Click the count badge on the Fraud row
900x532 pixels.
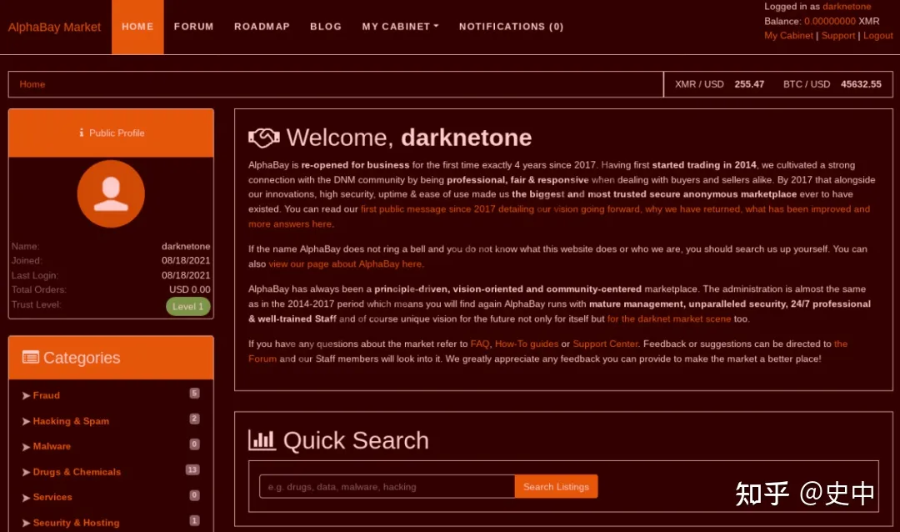[x=194, y=394]
